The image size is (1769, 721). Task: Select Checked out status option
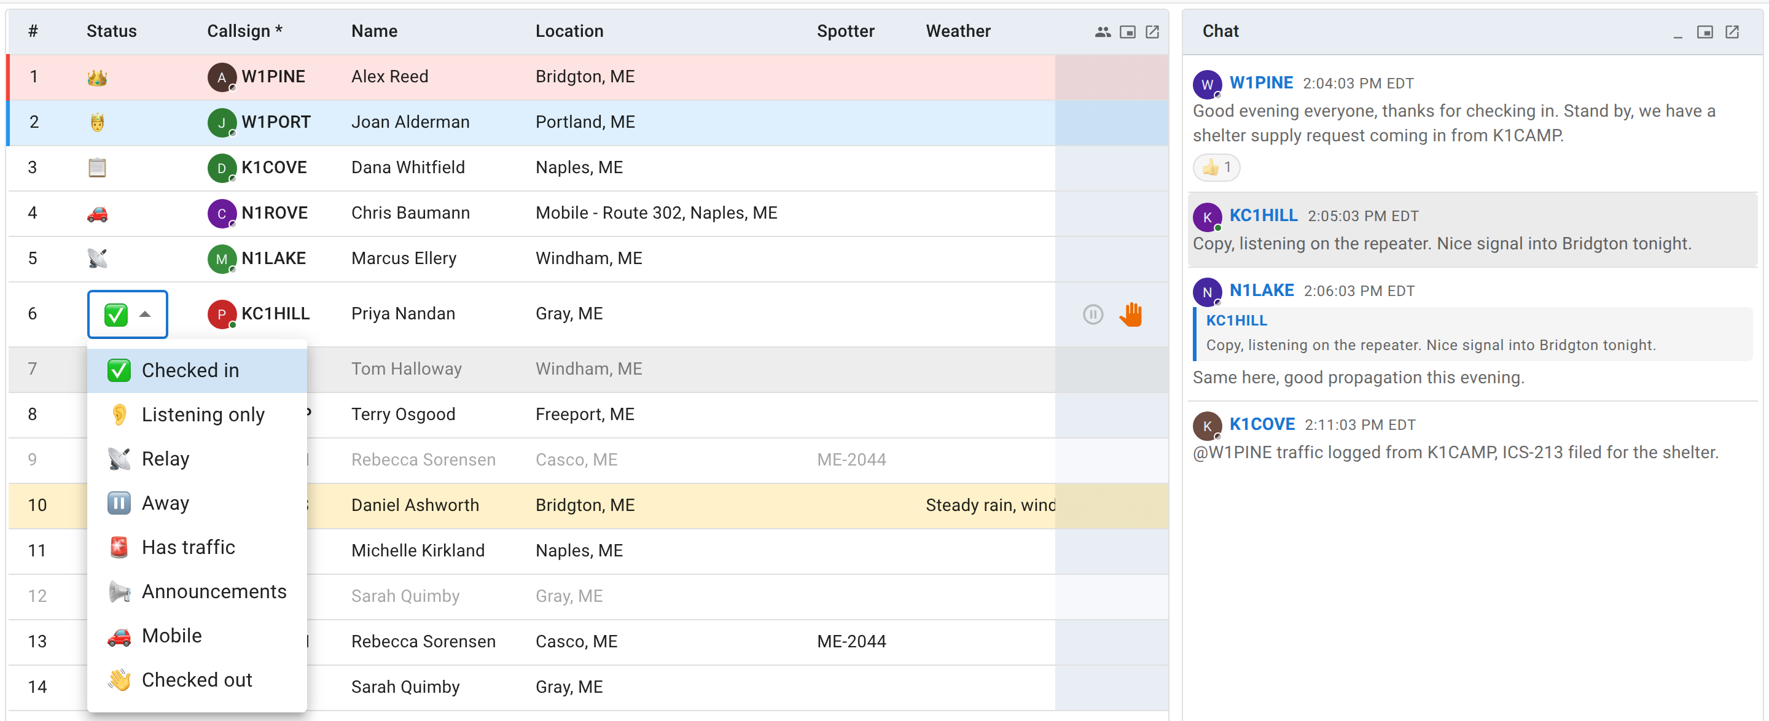point(197,680)
